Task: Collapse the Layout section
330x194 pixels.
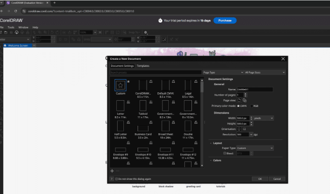Action: point(211,143)
